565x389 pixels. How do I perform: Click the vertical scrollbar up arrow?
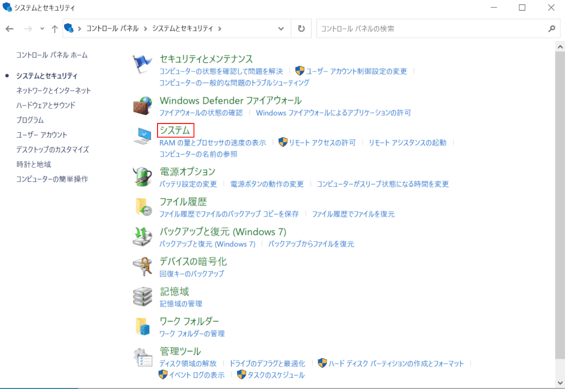pos(560,47)
